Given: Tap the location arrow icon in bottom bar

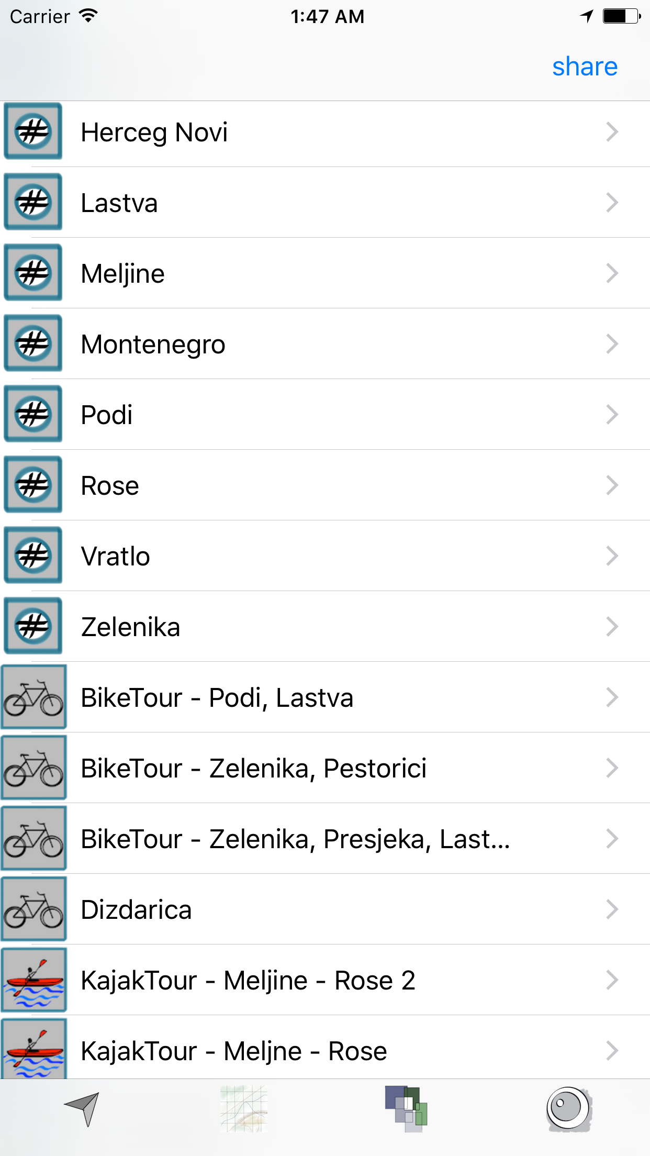Looking at the screenshot, I should (x=83, y=1108).
